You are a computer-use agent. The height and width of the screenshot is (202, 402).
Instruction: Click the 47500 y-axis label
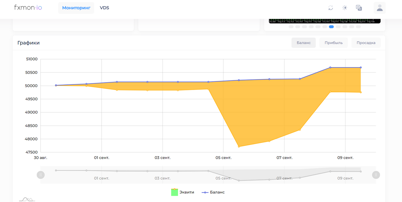[31, 152]
